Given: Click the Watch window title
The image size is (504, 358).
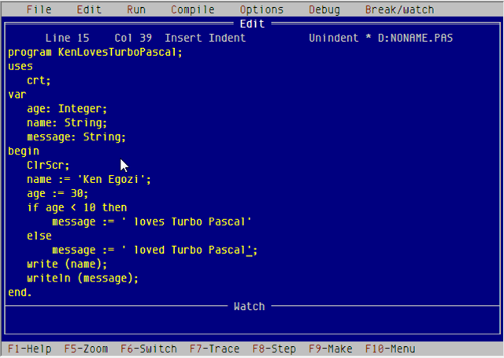Looking at the screenshot, I should (x=250, y=306).
